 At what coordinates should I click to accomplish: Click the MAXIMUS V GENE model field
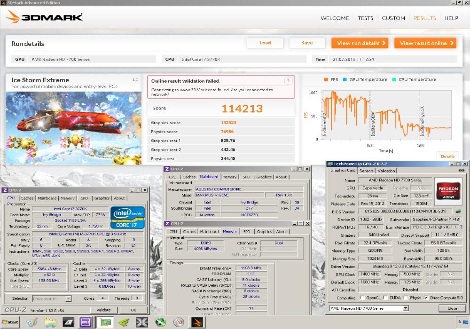[230, 195]
